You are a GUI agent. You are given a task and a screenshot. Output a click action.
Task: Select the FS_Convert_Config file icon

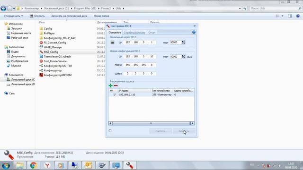click(x=41, y=42)
